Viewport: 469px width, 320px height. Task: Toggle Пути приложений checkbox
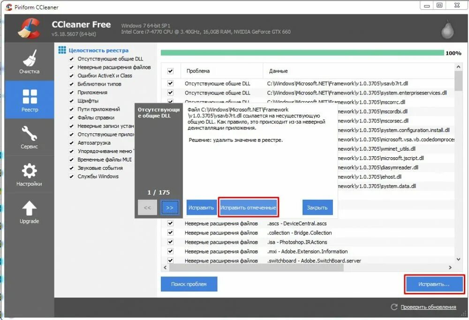tap(71, 109)
